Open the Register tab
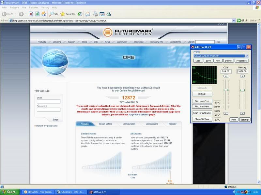This screenshot has width=261, height=195. click(x=173, y=124)
